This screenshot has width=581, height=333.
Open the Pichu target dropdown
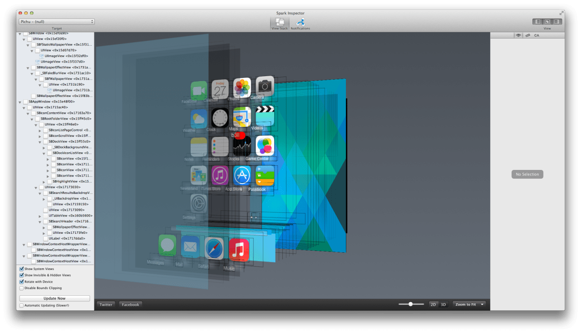click(57, 21)
